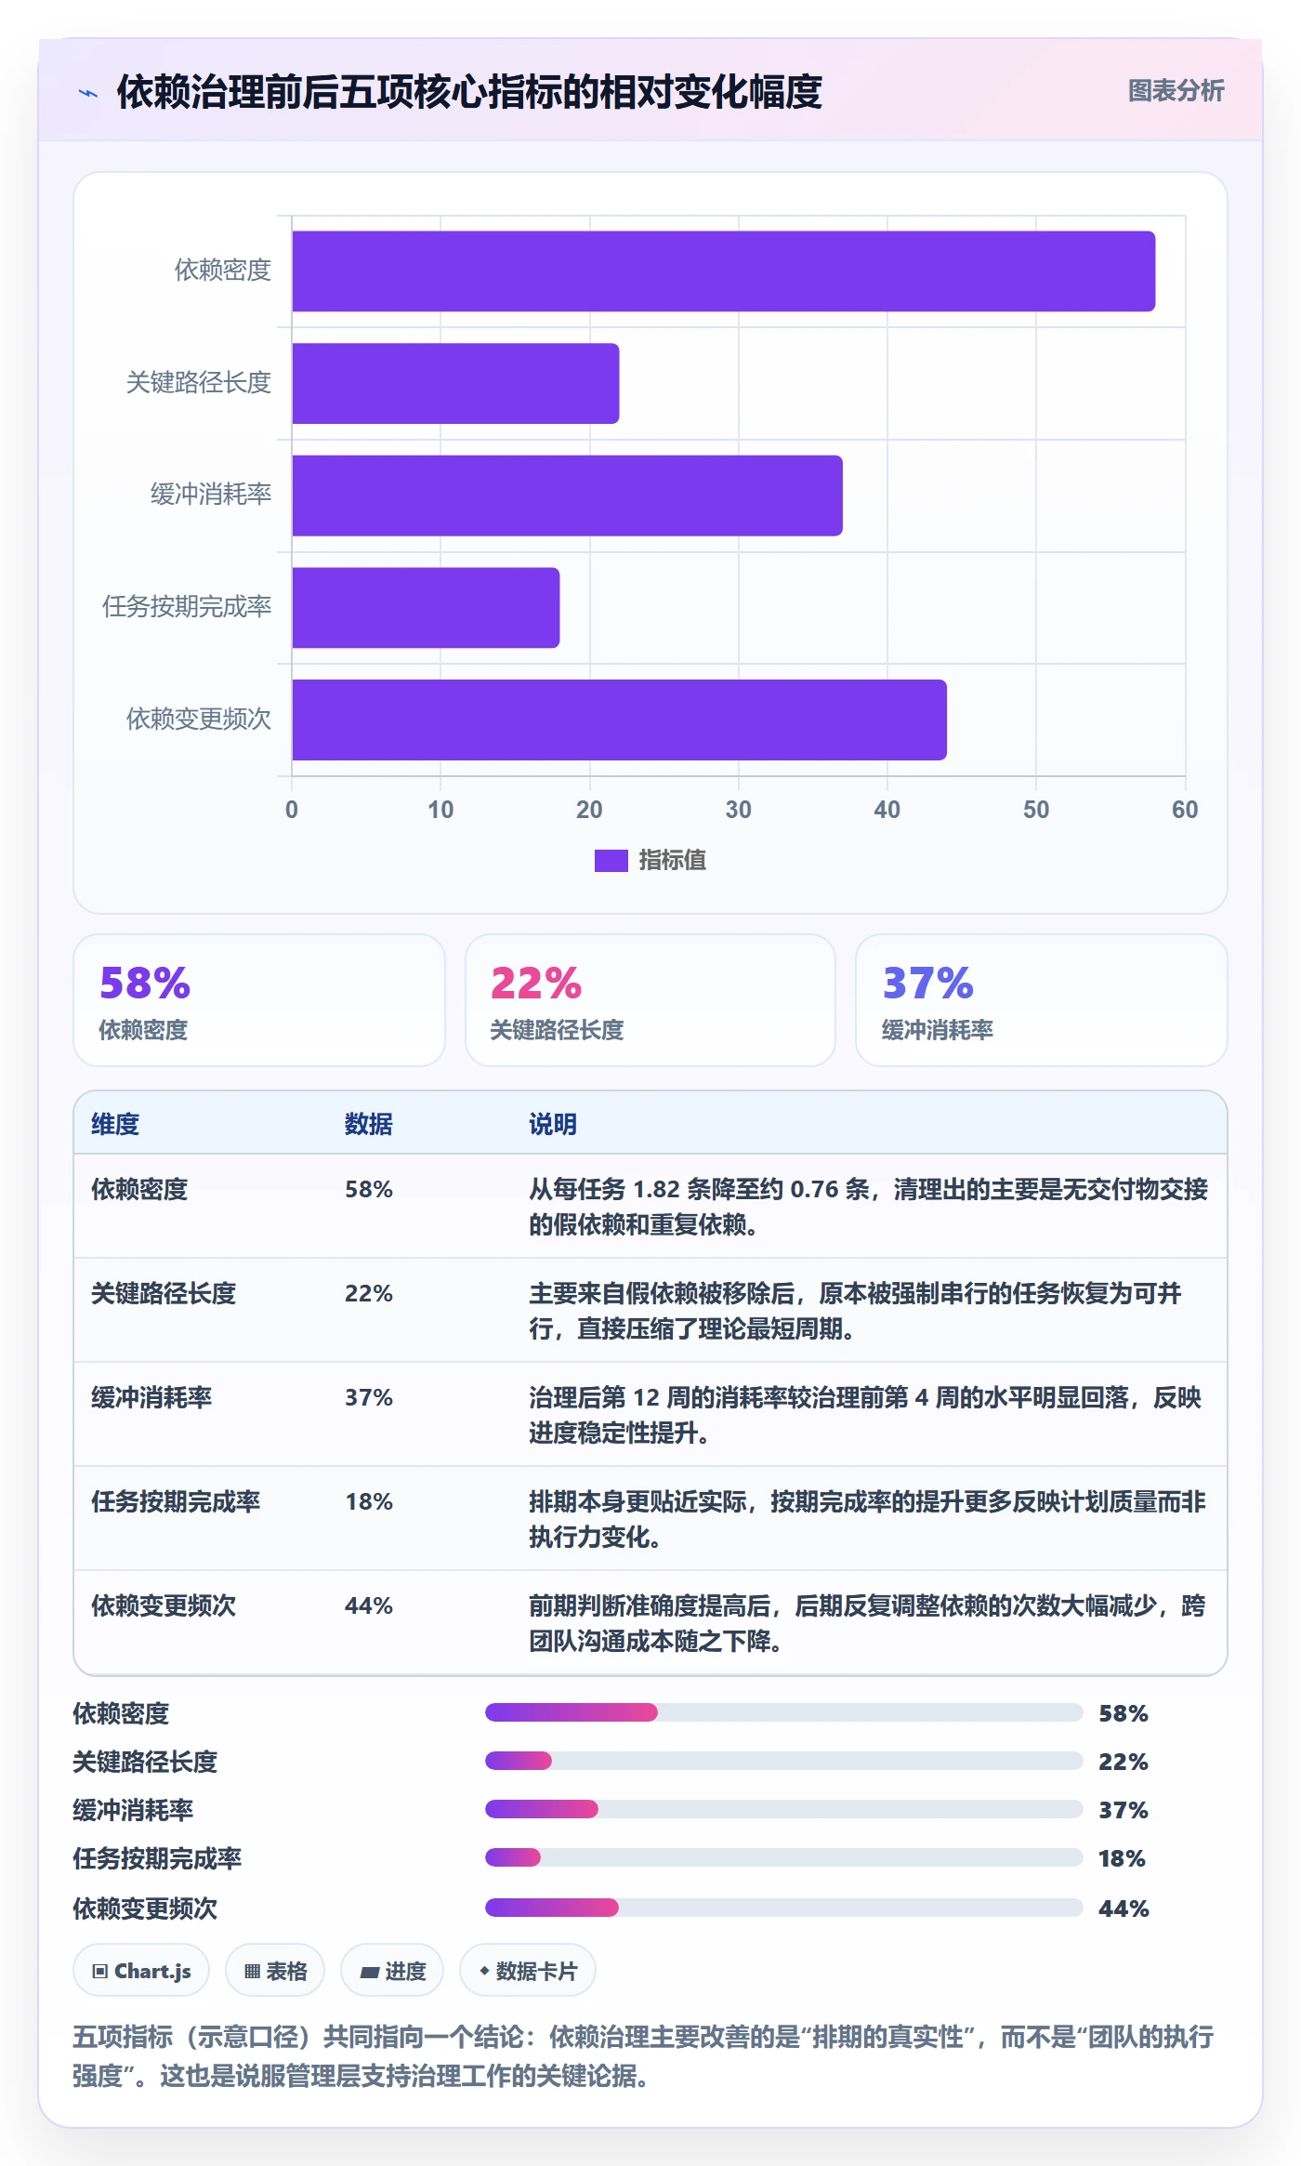Click the 58% value beside progress bar
Viewport: 1301px width, 2166px height.
click(x=1124, y=1713)
